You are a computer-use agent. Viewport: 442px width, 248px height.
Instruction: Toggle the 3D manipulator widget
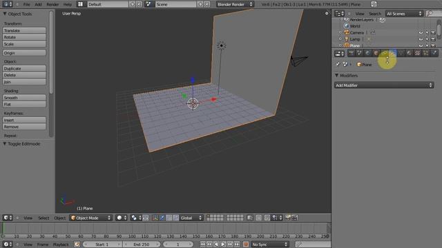point(155,218)
